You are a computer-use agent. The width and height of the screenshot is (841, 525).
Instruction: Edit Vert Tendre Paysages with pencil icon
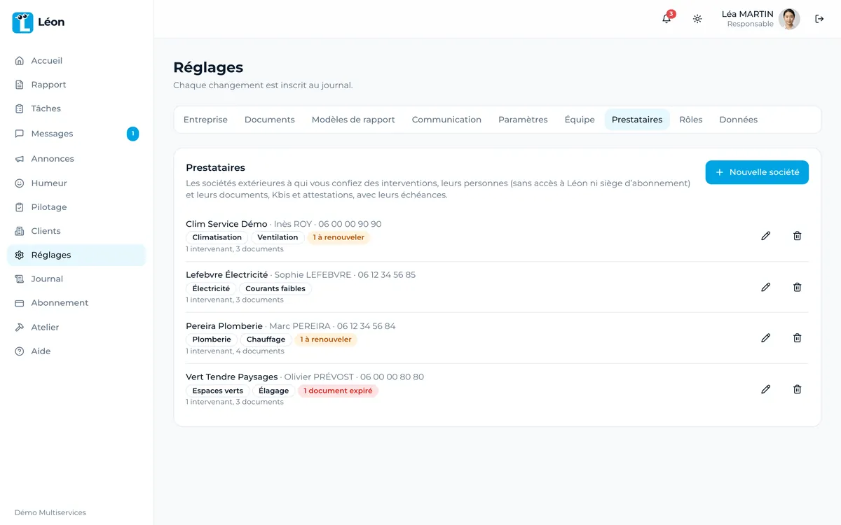coord(765,389)
